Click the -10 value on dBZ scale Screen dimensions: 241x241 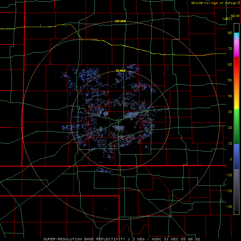click(x=229, y=175)
